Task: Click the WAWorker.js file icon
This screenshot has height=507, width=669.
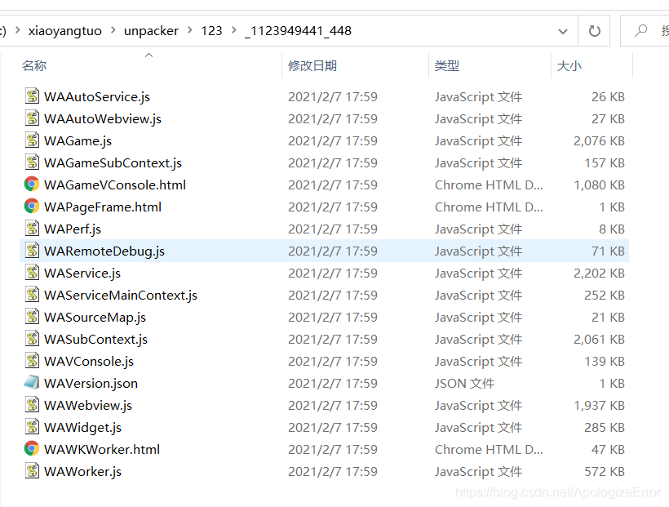Action: (32, 471)
